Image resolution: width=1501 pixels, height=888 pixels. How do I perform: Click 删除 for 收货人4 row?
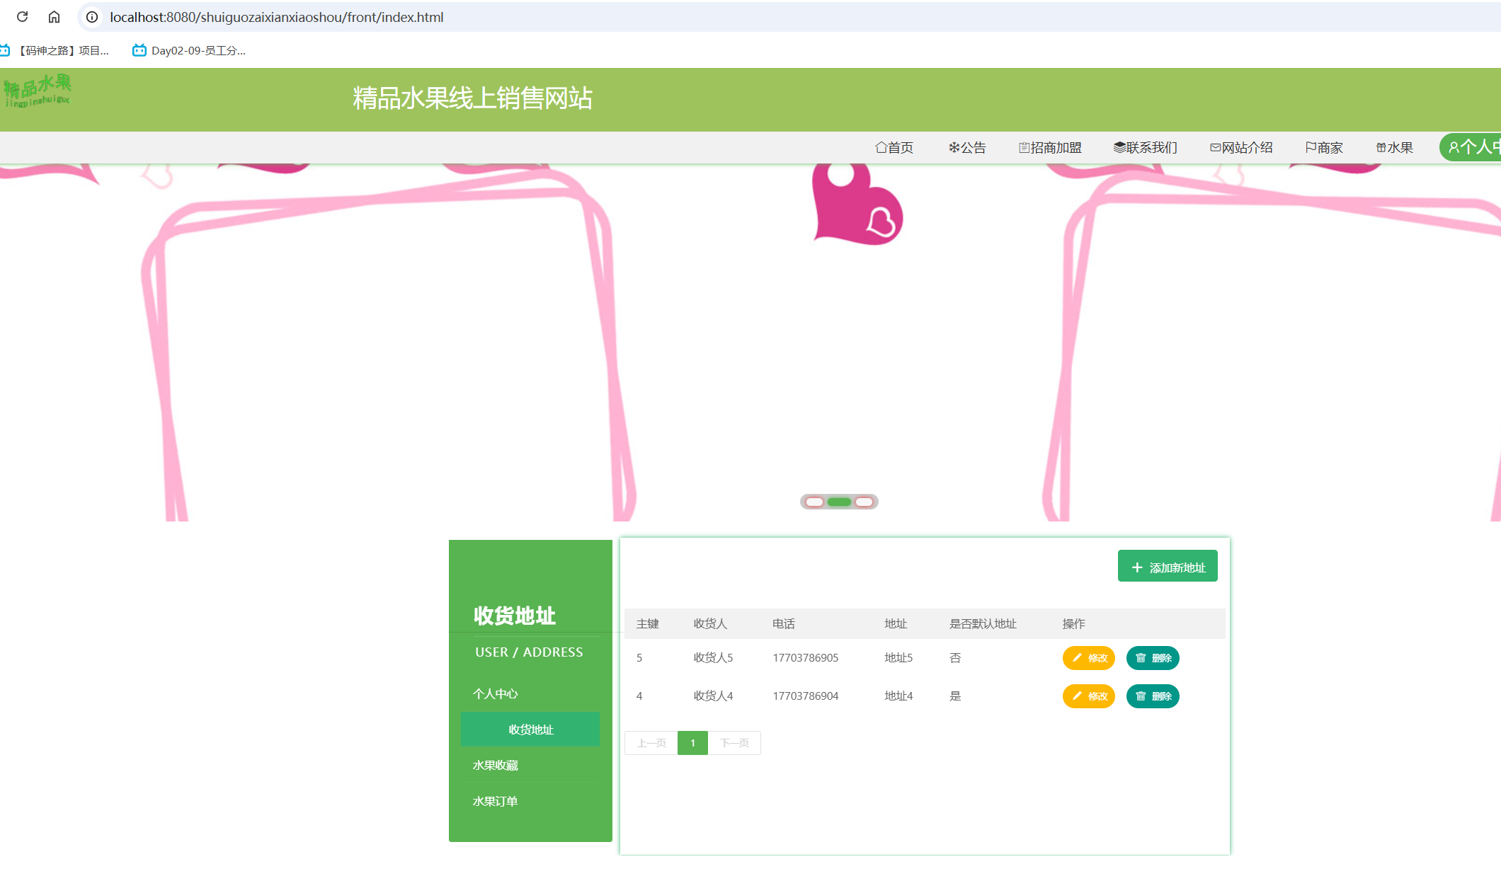(x=1153, y=696)
